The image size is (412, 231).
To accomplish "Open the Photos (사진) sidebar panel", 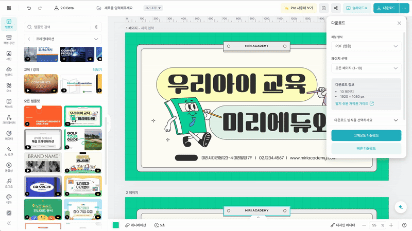I will [x=9, y=55].
